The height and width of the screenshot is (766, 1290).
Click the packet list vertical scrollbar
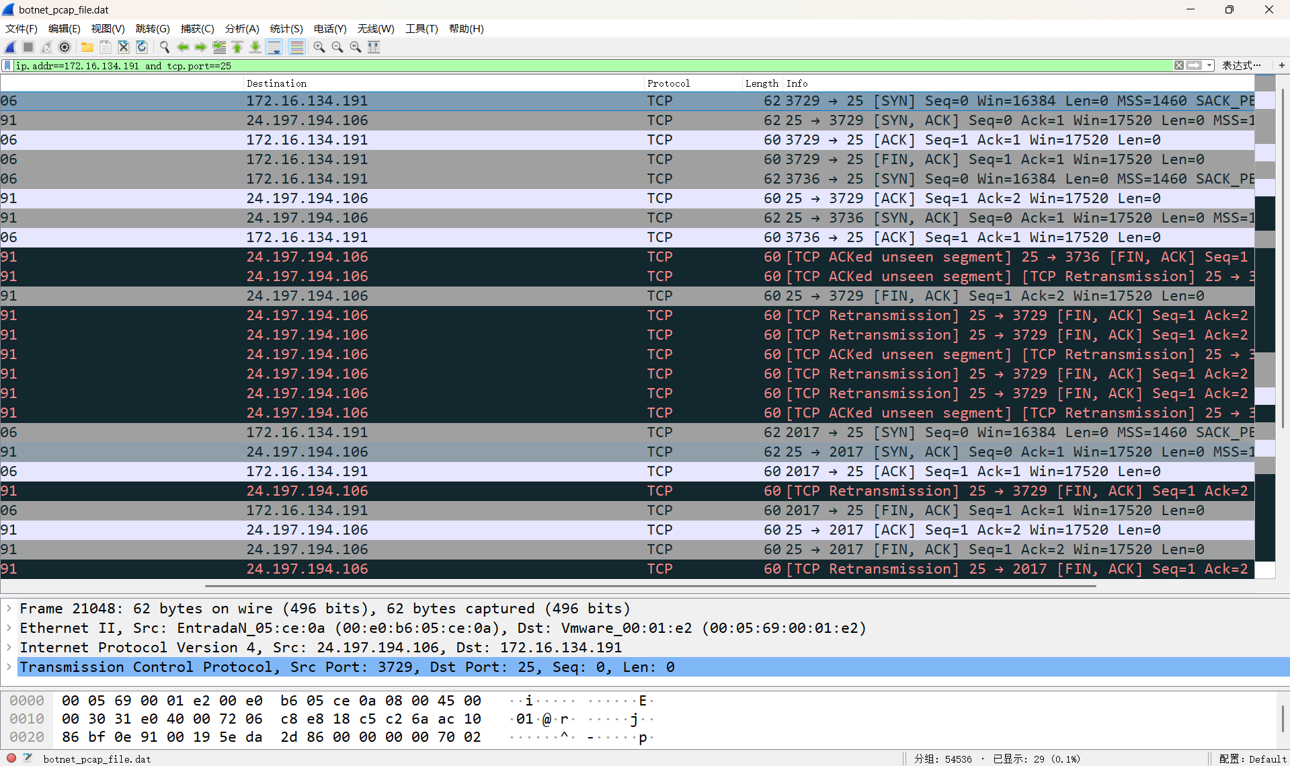[x=1283, y=259]
